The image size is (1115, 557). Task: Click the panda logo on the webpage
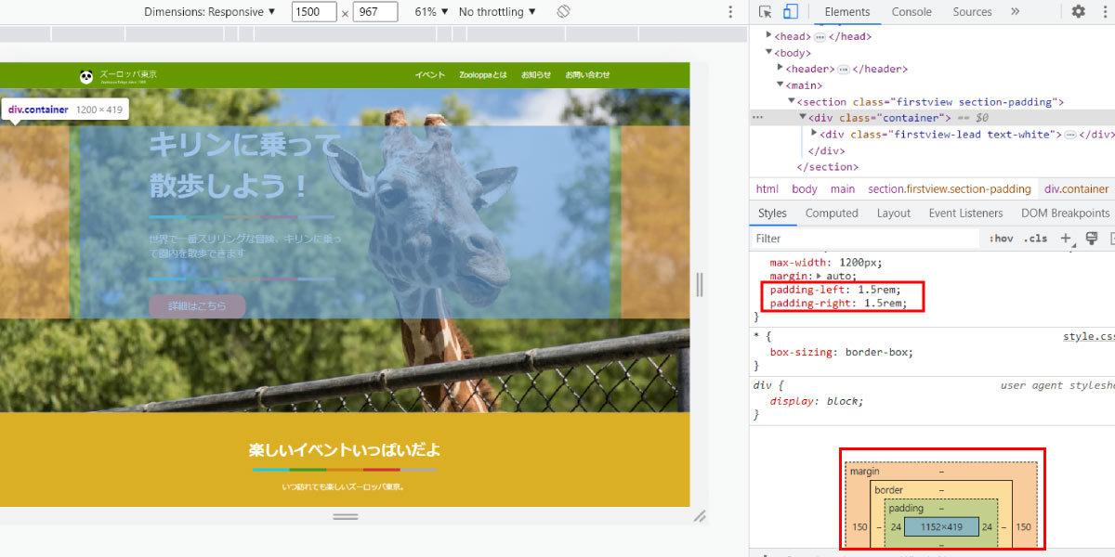point(86,76)
